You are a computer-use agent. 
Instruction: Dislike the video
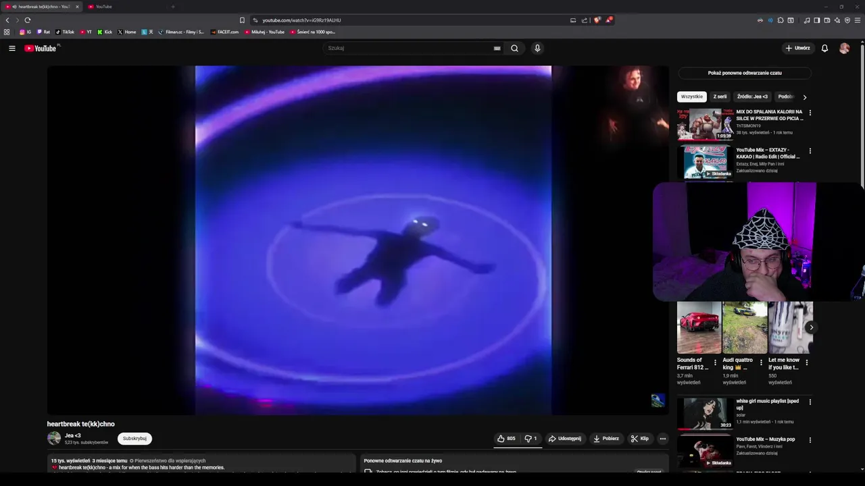click(530, 439)
